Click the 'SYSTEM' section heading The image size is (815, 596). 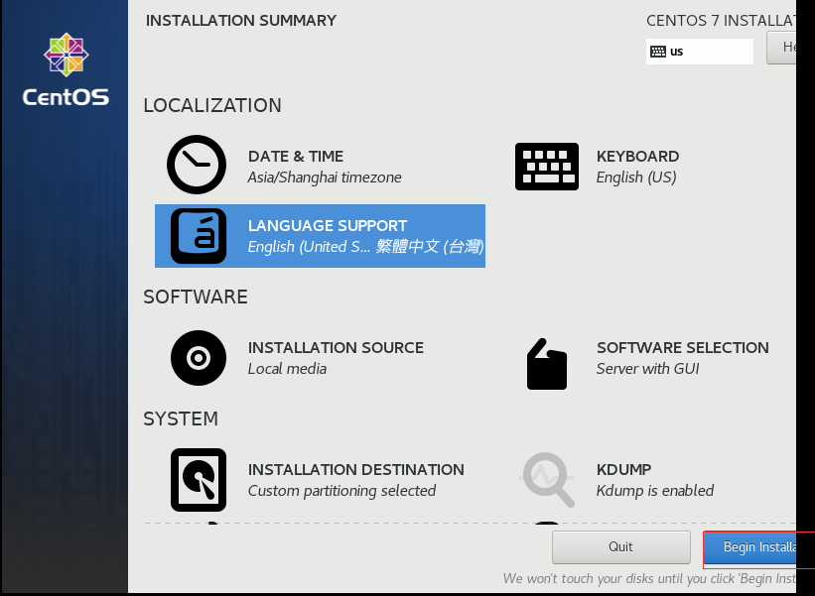point(181,418)
